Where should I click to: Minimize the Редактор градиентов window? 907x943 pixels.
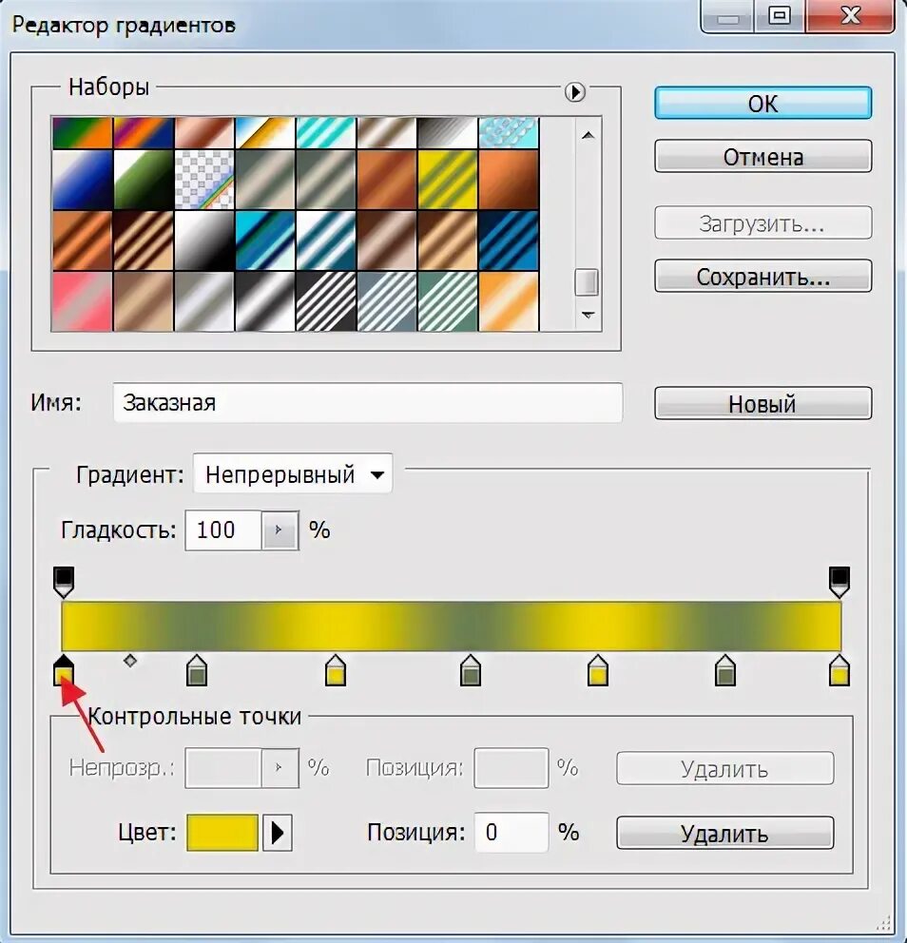(x=727, y=16)
